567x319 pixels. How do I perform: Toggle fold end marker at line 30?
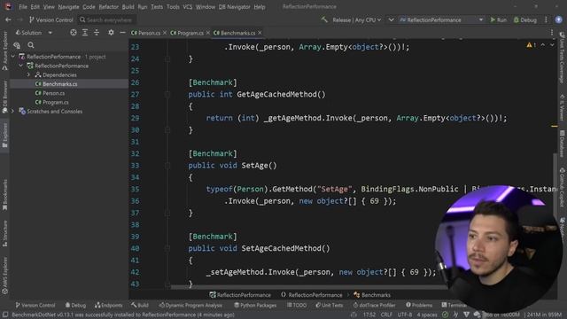coord(167,130)
